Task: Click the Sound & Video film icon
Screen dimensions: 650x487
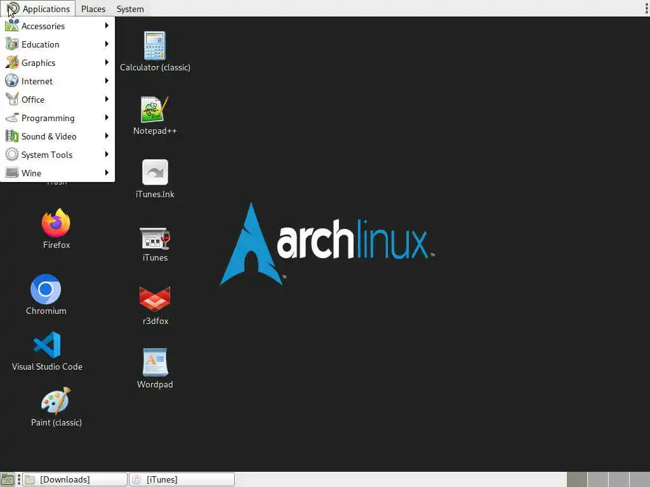Action: coord(11,136)
